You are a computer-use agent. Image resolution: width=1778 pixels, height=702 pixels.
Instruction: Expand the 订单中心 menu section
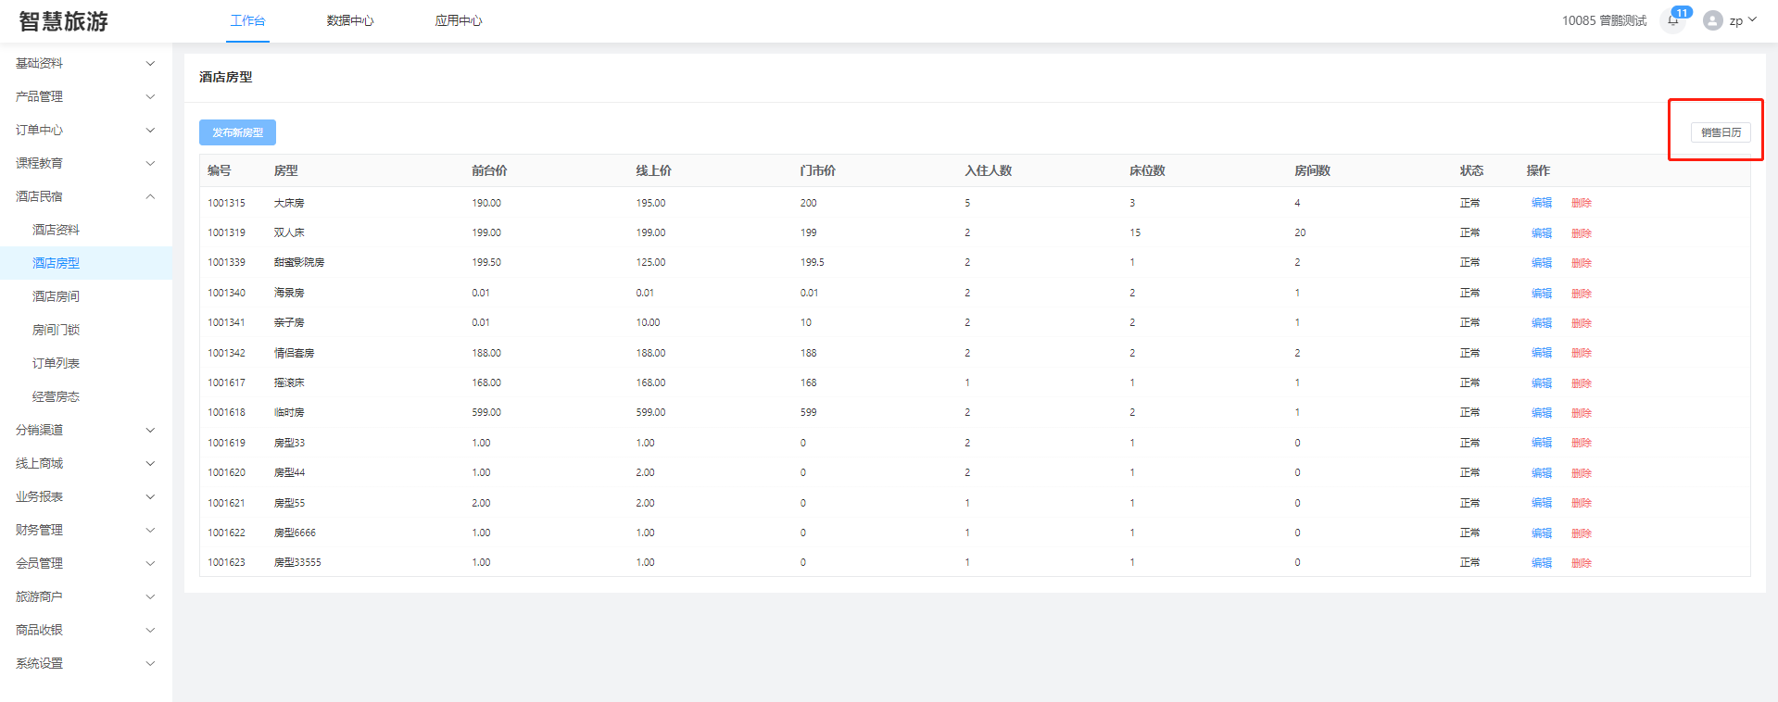85,130
